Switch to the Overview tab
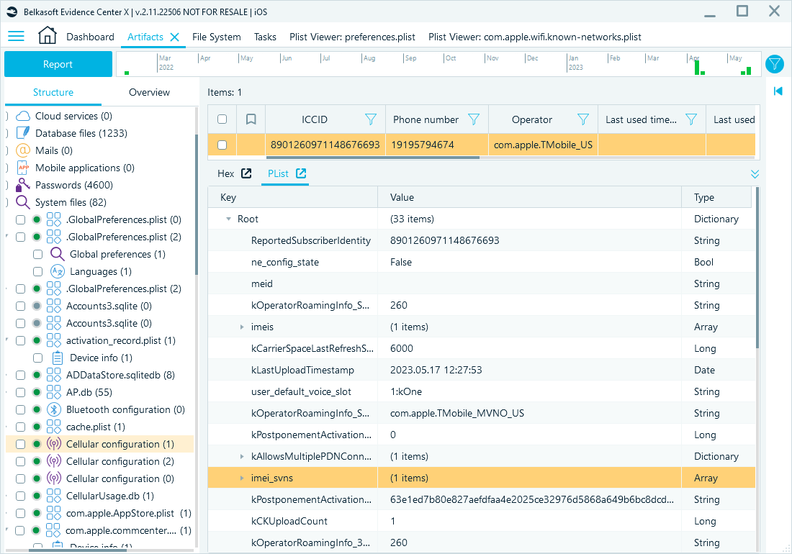792x554 pixels. [149, 92]
